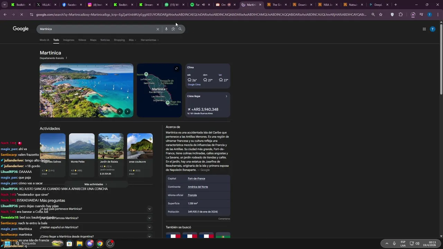Open Comentarios feedback link

[224, 219]
